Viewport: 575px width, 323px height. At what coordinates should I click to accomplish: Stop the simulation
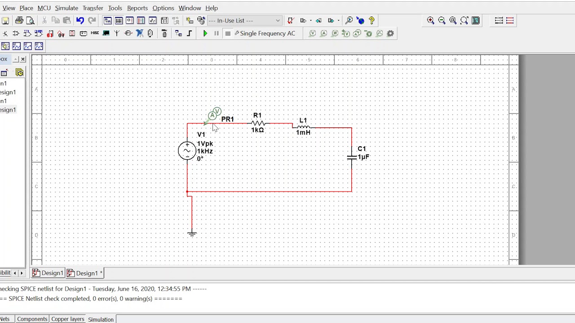228,33
